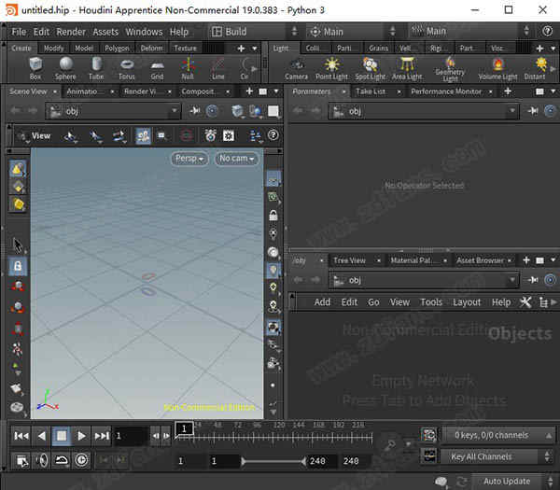The height and width of the screenshot is (490, 560).
Task: Open the No cam camera dropdown
Action: [237, 159]
